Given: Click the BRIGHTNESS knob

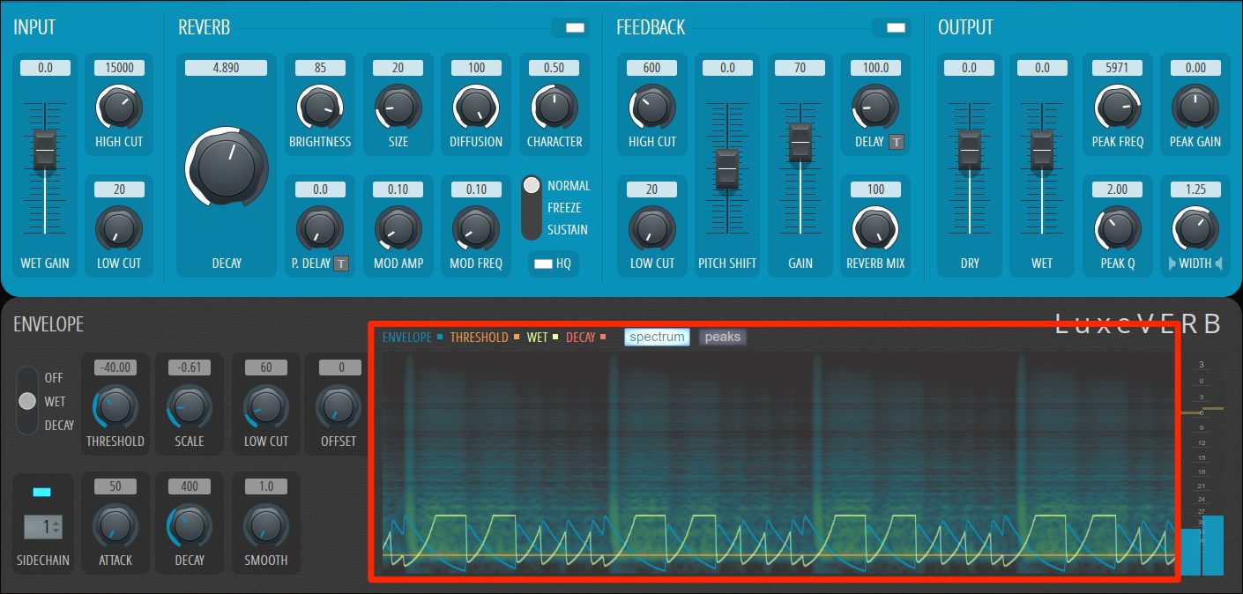Looking at the screenshot, I should (320, 108).
